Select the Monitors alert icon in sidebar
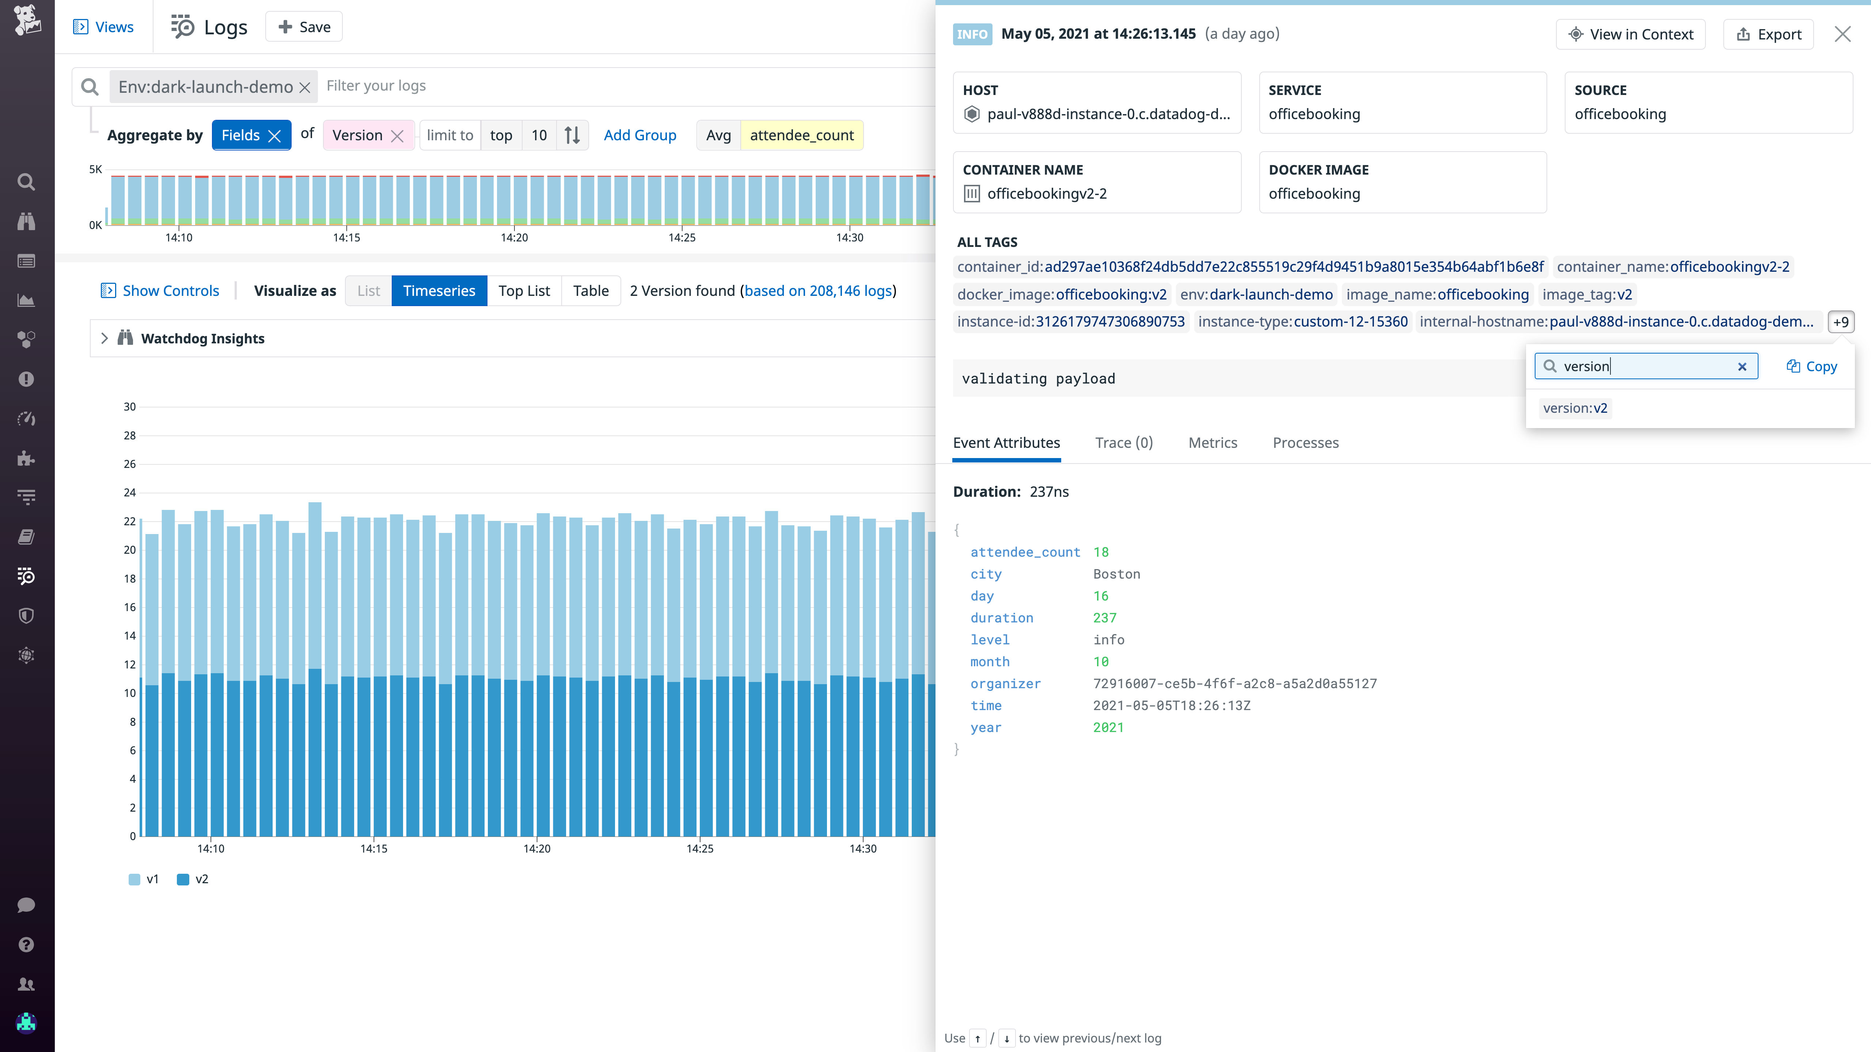The width and height of the screenshot is (1871, 1052). click(x=26, y=378)
